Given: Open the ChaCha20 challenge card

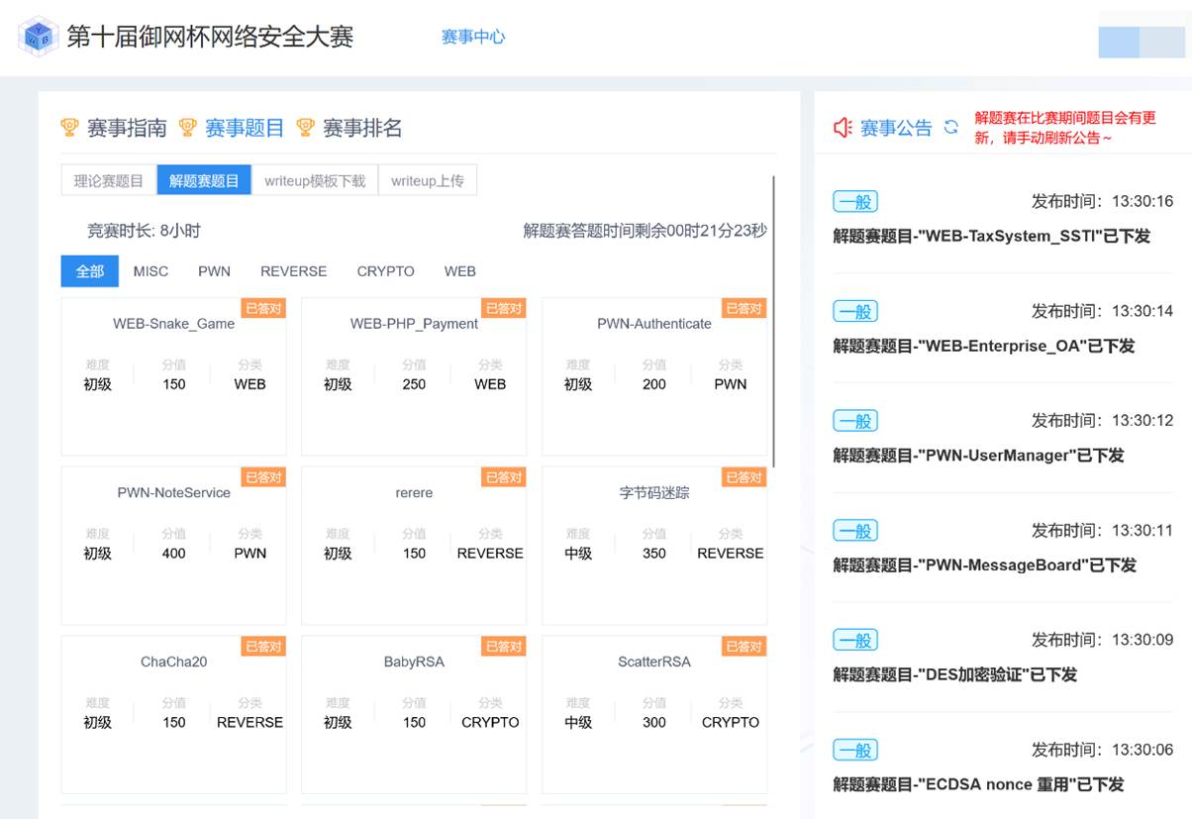Looking at the screenshot, I should 174,714.
